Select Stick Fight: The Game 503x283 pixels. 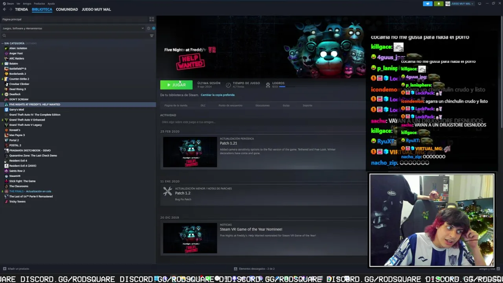coord(22,181)
